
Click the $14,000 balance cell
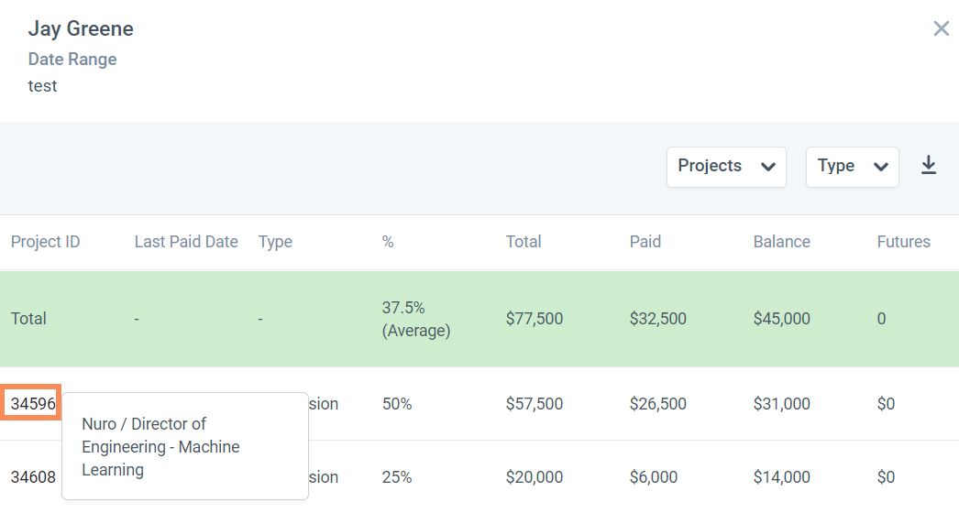coord(782,477)
